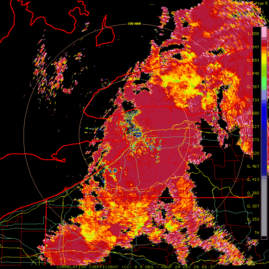This screenshot has height=269, width=269.
Task: Click the 0.893 scale value
Action: pos(253,60)
